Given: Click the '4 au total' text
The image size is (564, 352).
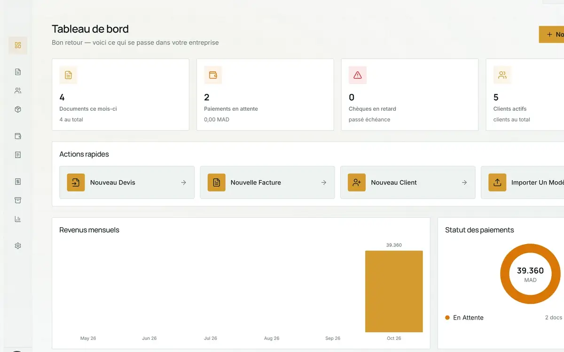Looking at the screenshot, I should (x=71, y=120).
